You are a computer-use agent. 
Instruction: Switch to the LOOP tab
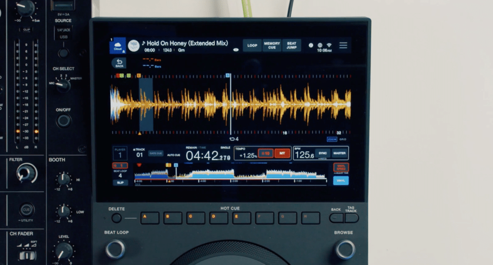click(252, 46)
